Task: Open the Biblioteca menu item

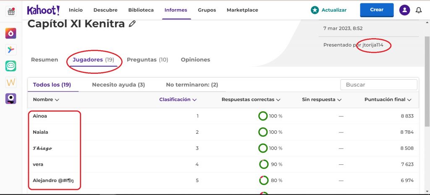Action: 141,10
